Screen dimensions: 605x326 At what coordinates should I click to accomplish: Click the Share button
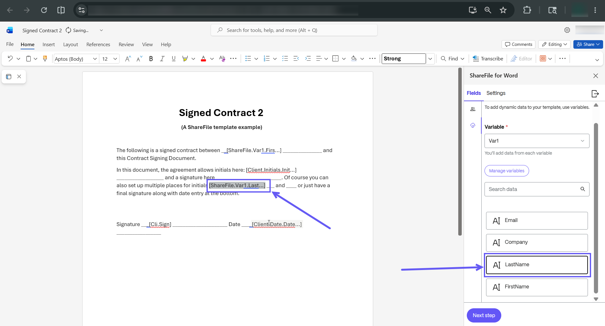(x=588, y=44)
